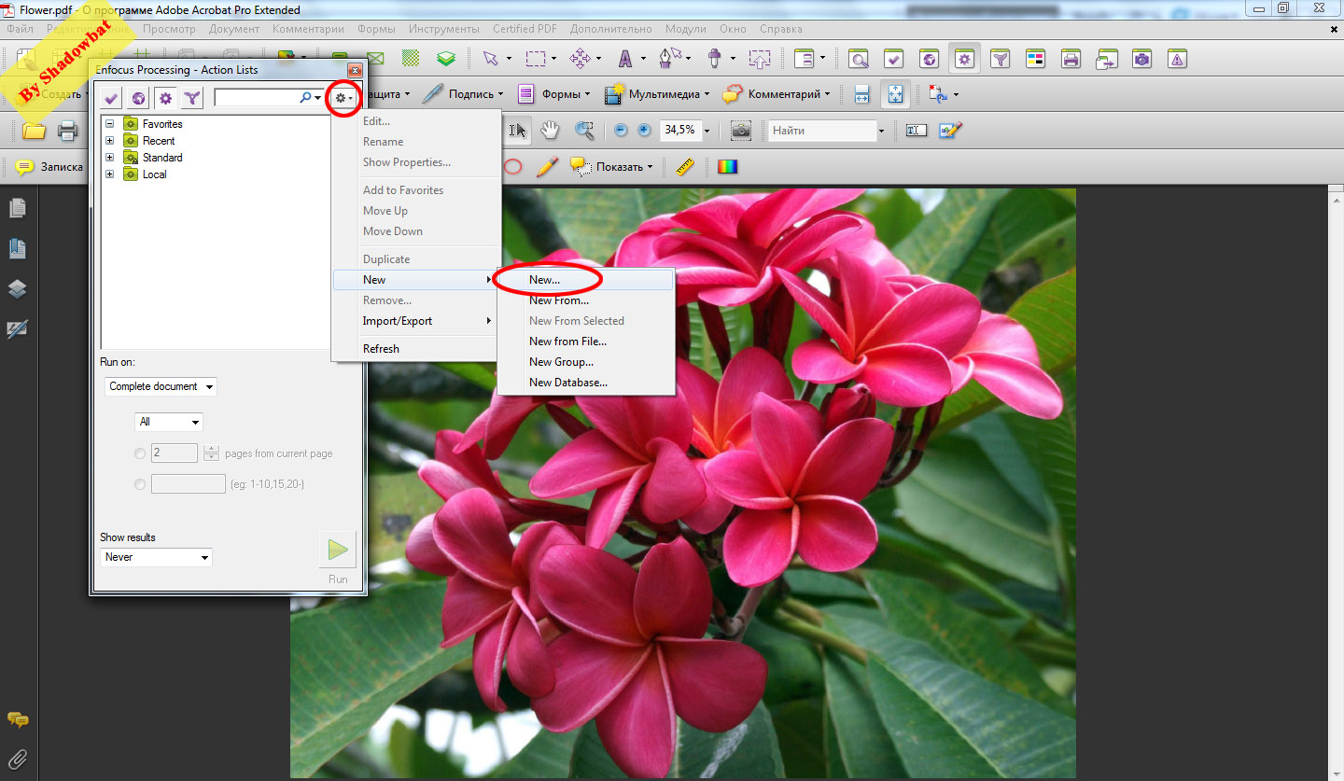Open the Attachments paperclip panel icon
The height and width of the screenshot is (781, 1344).
point(18,759)
